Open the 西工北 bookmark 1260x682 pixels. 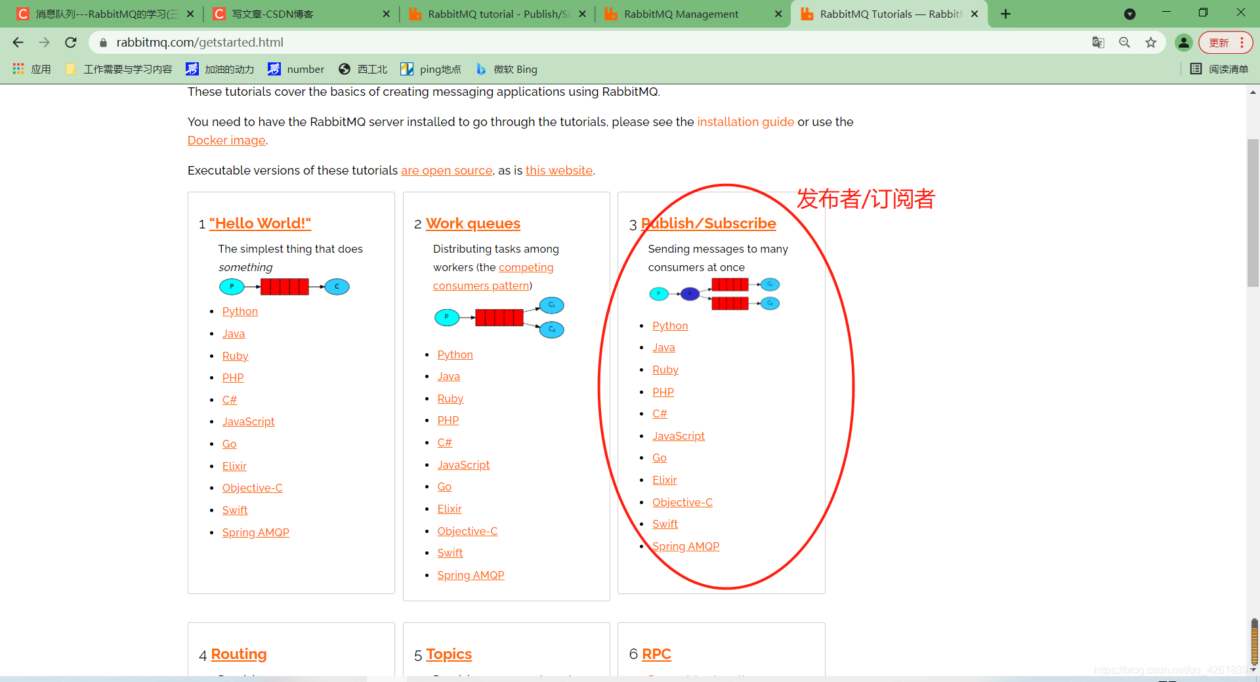pos(363,69)
